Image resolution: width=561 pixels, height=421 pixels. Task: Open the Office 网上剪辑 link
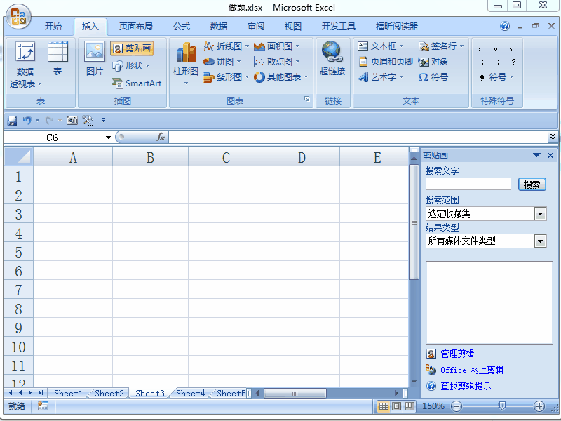(x=472, y=370)
